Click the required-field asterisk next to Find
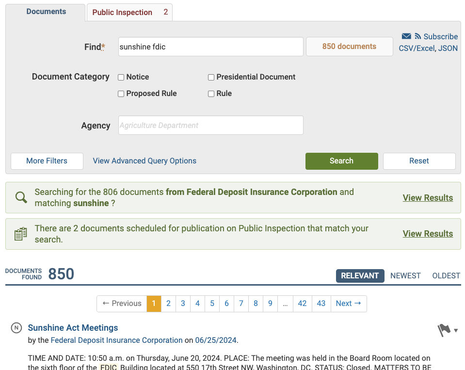Screen dimensions: 465x370 point(103,47)
